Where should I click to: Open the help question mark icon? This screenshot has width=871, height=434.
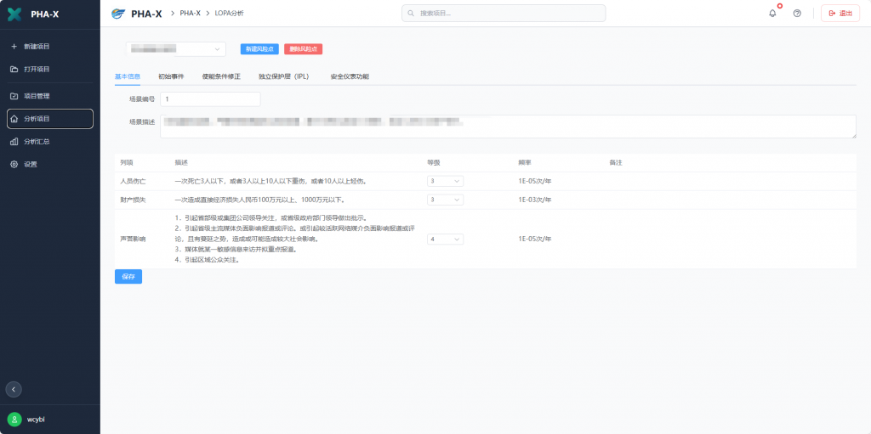pyautogui.click(x=797, y=14)
